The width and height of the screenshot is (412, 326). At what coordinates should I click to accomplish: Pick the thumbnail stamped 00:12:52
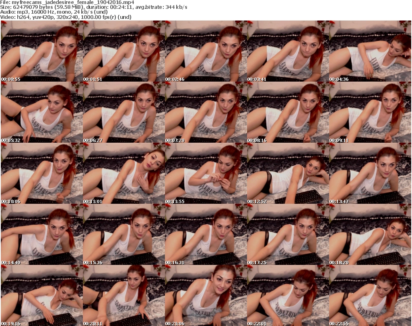(288, 173)
